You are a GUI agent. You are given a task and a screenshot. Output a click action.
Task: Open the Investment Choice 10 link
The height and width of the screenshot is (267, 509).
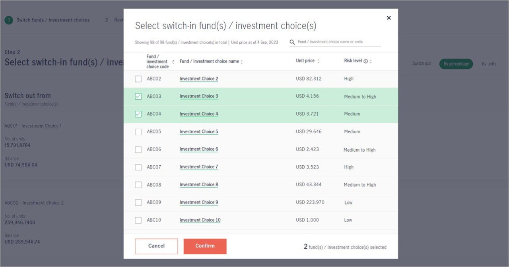pos(200,220)
